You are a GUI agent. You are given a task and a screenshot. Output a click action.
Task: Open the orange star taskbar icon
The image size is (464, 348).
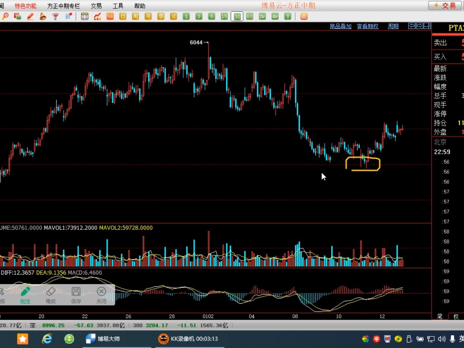coord(23,339)
